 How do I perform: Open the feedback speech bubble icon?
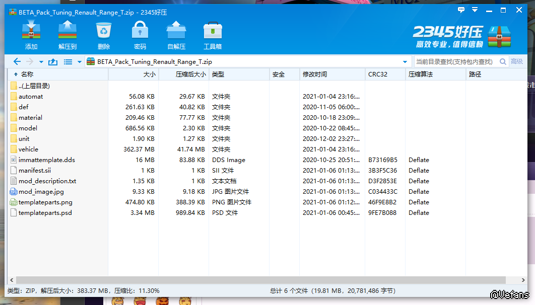[461, 10]
